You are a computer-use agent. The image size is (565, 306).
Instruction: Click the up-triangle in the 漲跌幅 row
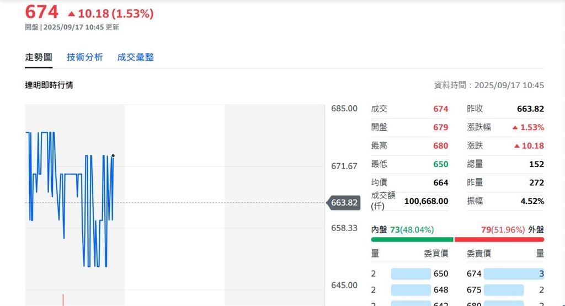[515, 127]
